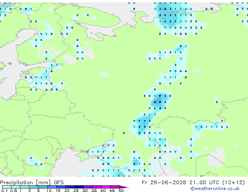Click the legend label '25'
The height and width of the screenshot is (192, 248).
pos(76,190)
